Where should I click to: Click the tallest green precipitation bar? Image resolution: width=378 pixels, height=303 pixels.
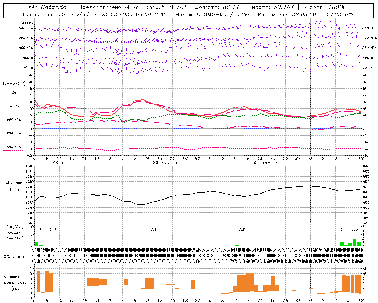pyautogui.click(x=354, y=242)
